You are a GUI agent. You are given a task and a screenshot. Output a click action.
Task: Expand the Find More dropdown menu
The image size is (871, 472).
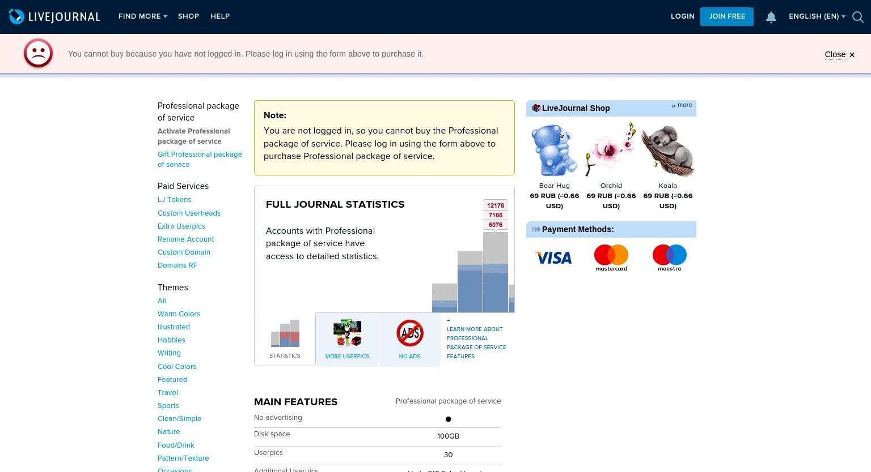(142, 16)
